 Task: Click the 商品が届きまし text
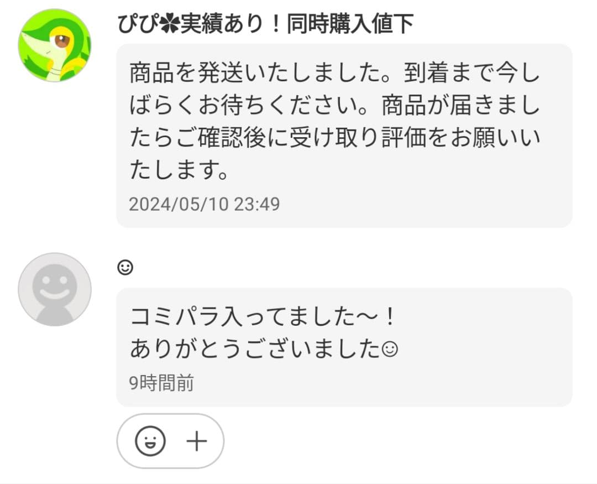(460, 106)
